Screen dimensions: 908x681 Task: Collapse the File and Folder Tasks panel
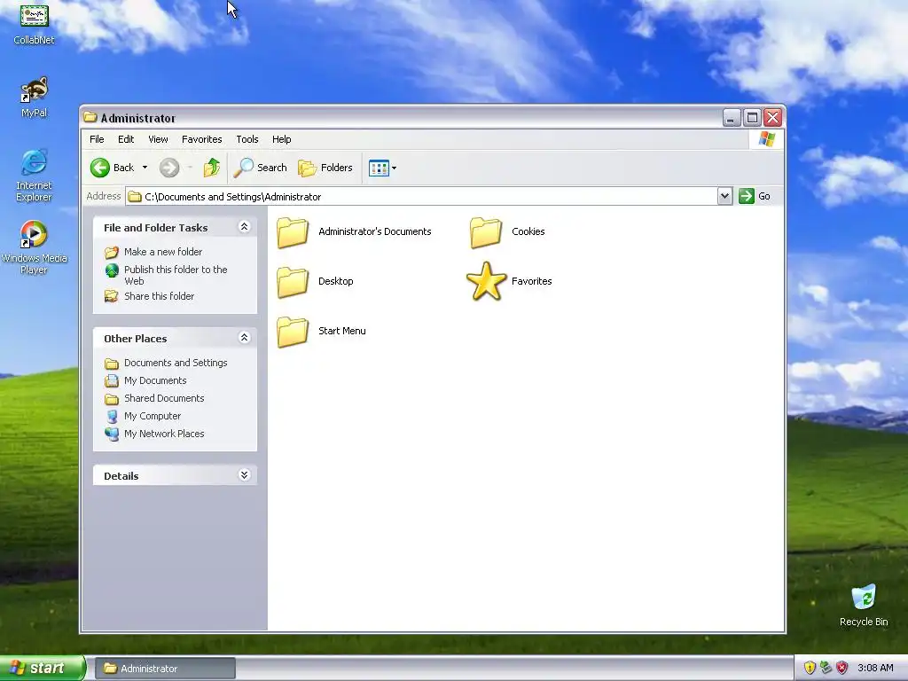[245, 227]
